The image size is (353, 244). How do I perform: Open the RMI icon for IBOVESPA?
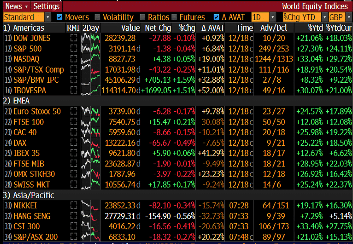pyautogui.click(x=73, y=91)
